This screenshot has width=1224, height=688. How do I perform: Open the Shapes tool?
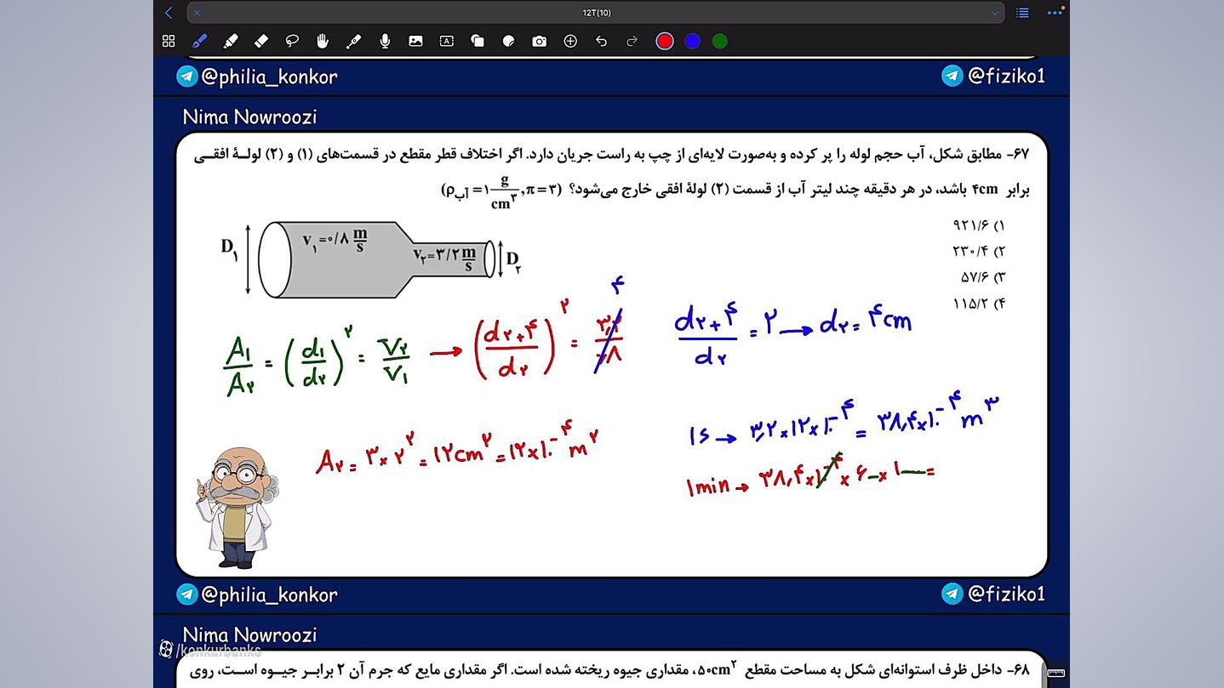click(x=478, y=41)
